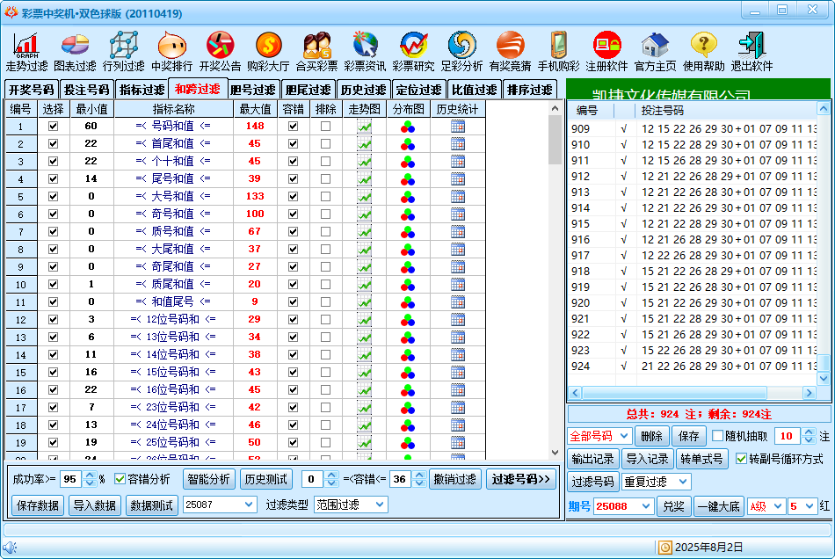Click the 智能分析 button
Viewport: 835px width, 559px height.
(x=208, y=479)
